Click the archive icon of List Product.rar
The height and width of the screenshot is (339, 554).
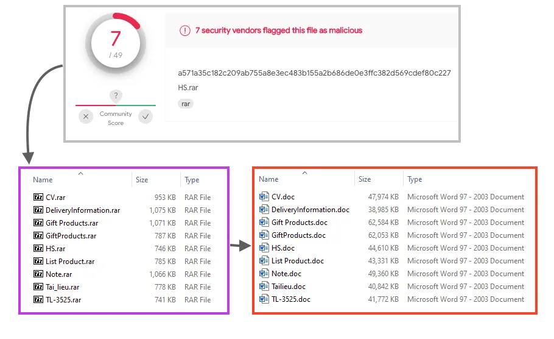click(x=38, y=261)
